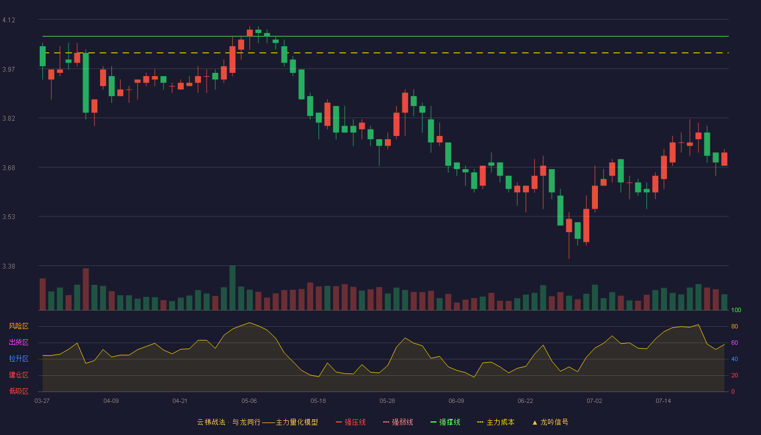Click the 06-09 date label
Image resolution: width=761 pixels, height=435 pixels.
456,401
